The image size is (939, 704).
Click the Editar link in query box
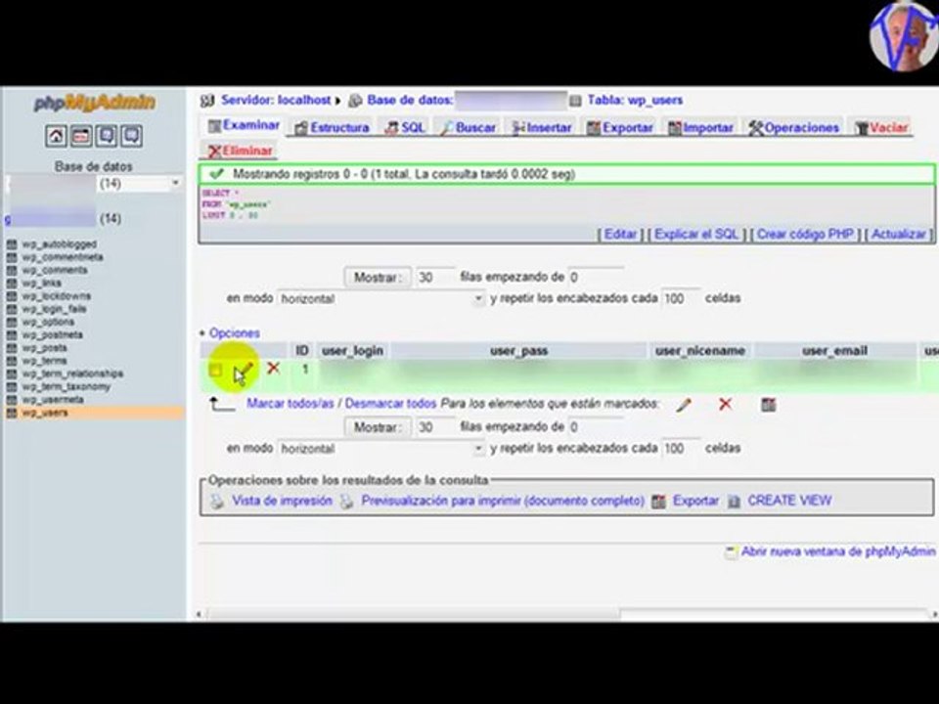(x=620, y=234)
